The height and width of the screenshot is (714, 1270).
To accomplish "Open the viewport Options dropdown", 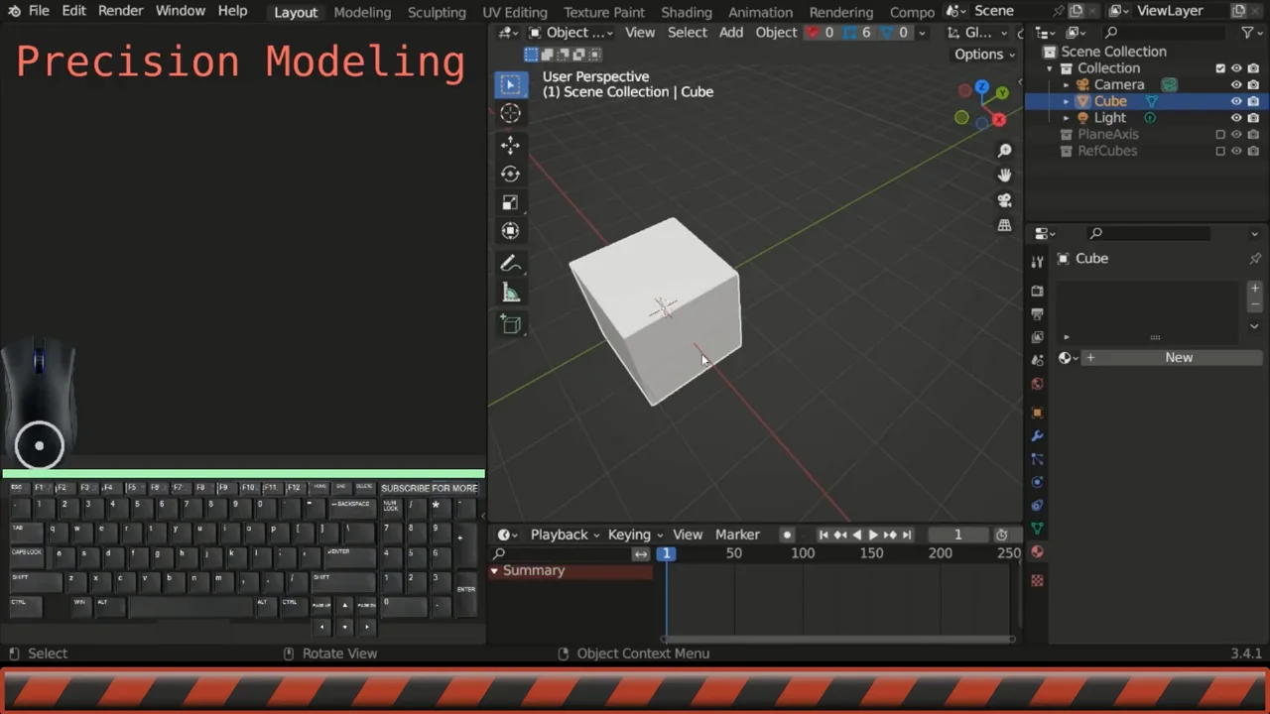I will 984,55.
